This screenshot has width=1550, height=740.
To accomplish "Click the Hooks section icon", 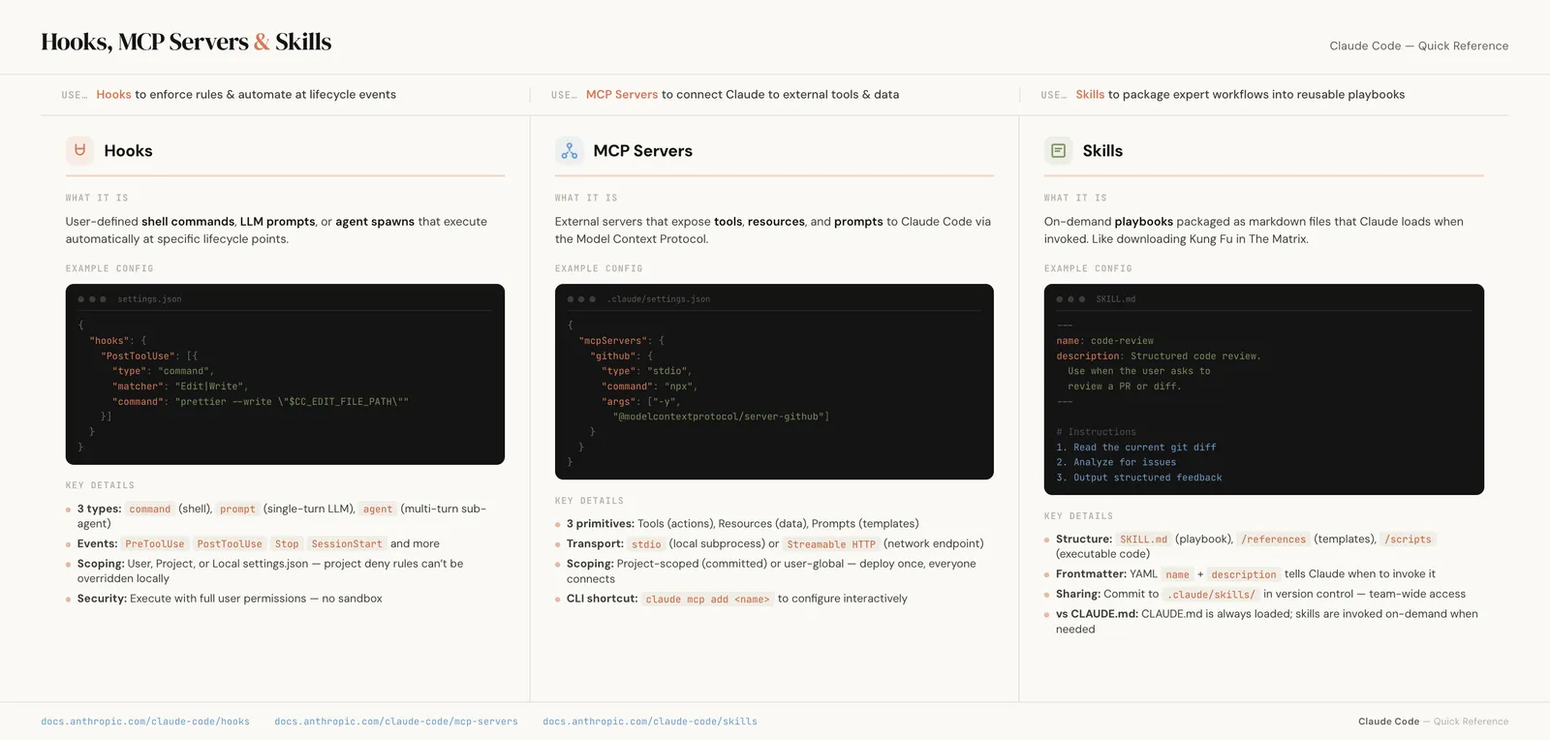I will click(x=79, y=150).
